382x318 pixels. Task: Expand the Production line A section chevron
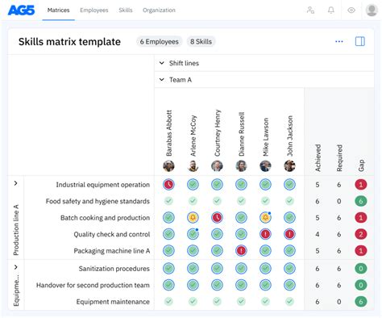(15, 183)
